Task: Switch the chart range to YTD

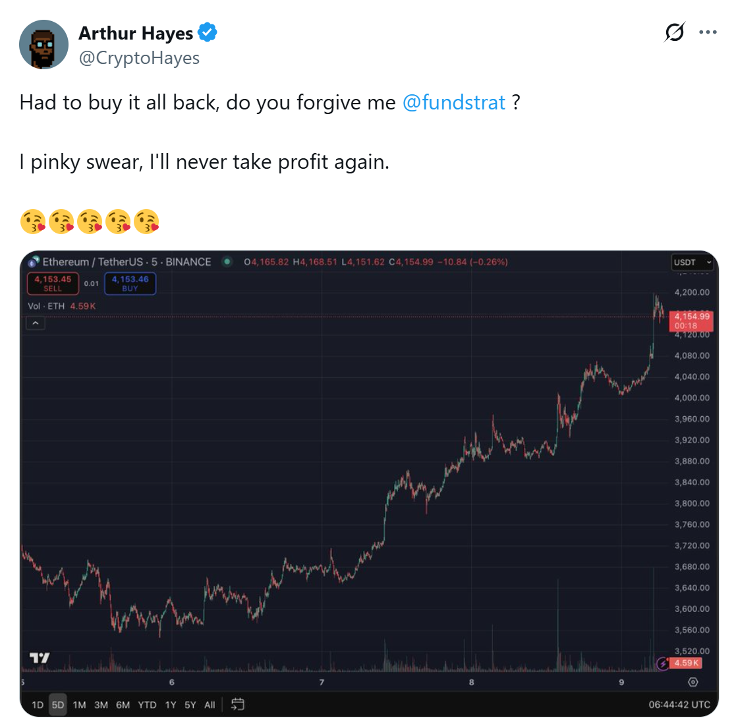Action: point(147,705)
